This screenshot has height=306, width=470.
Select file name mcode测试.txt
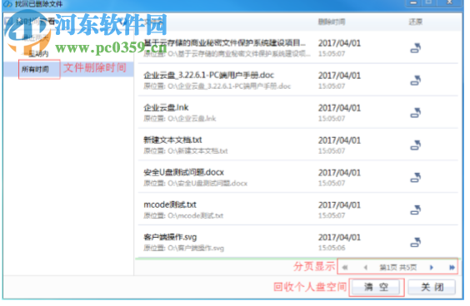click(170, 205)
